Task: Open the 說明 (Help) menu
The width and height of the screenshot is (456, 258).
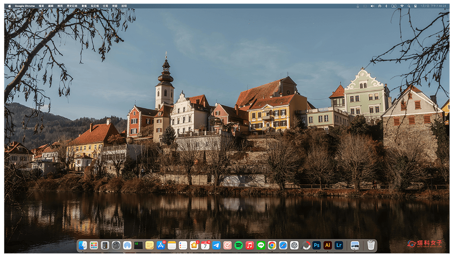Action: pyautogui.click(x=124, y=6)
